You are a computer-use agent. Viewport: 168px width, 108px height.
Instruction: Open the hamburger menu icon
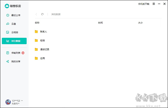[x=154, y=4]
